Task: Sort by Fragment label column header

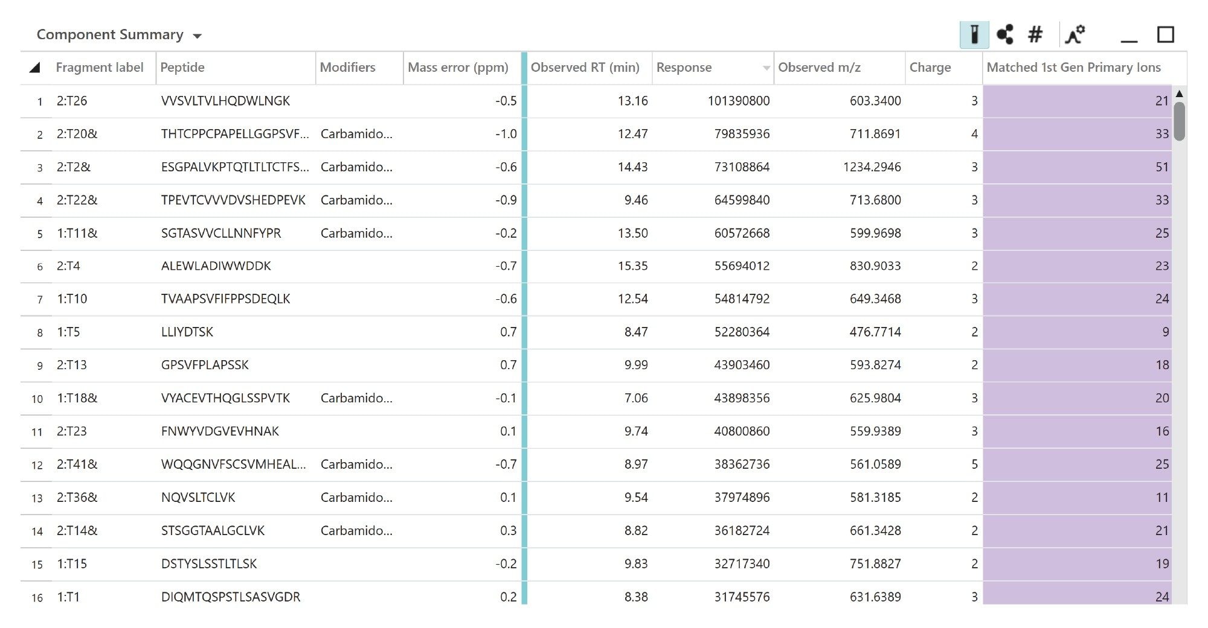Action: click(100, 68)
